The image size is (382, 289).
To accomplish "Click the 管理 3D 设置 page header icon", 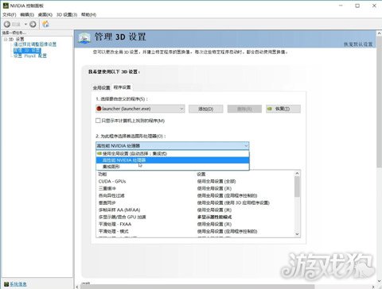I will [x=84, y=38].
